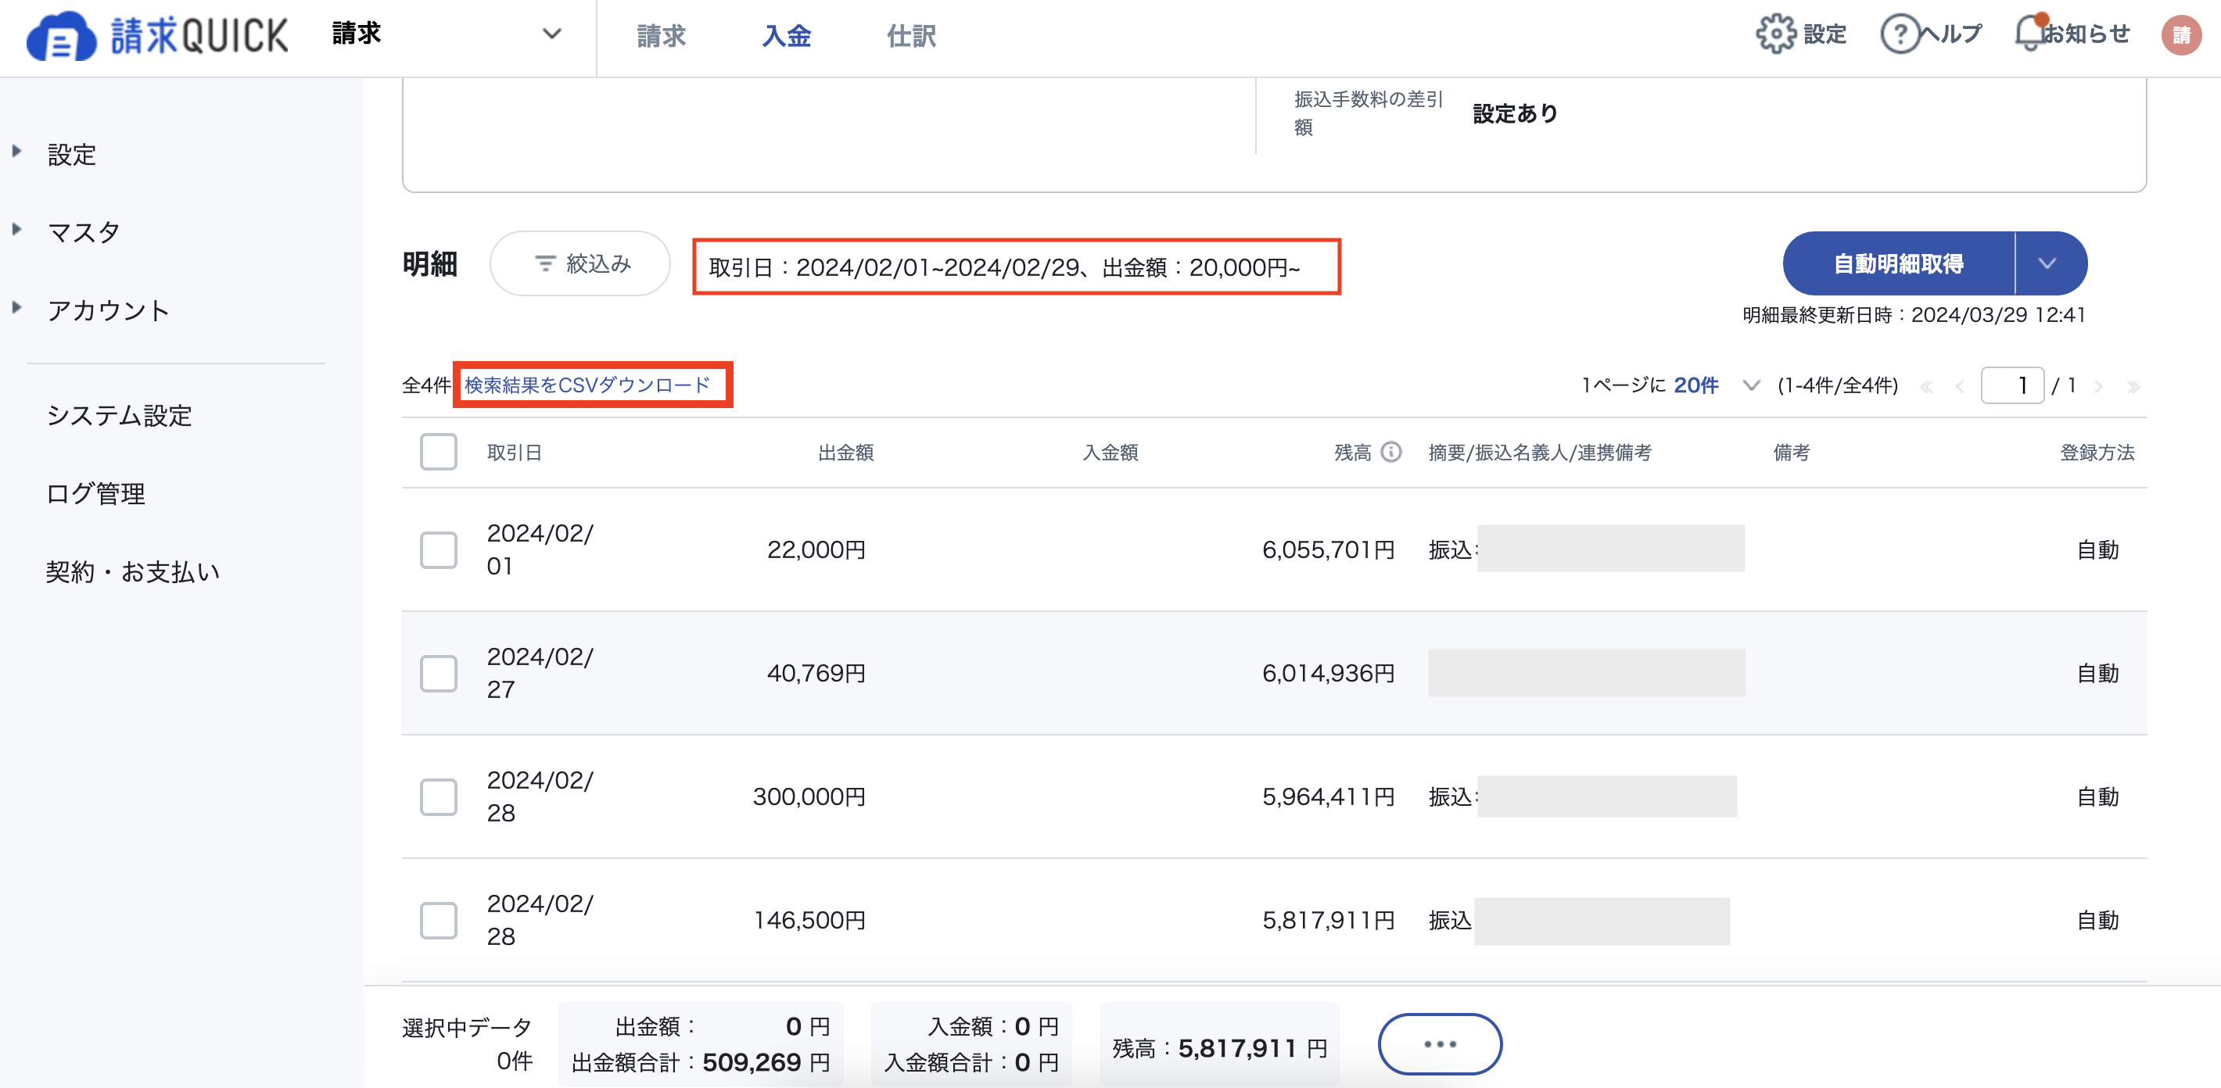Click the 出金額 column header
2221x1088 pixels.
click(x=846, y=453)
